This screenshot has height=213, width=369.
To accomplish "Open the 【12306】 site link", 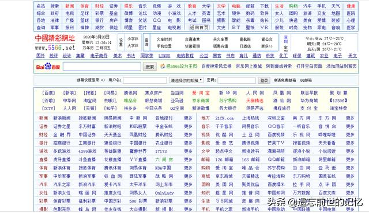I will click(x=338, y=100).
